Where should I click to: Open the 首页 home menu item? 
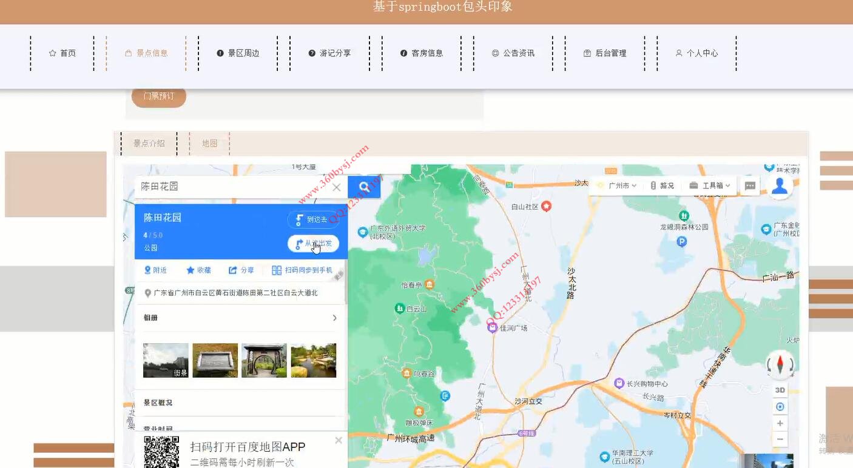62,53
